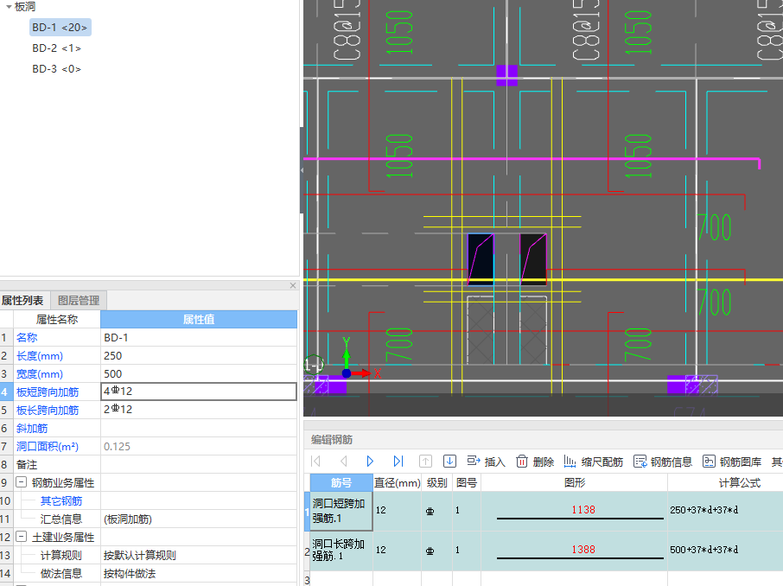Go to previous rebar record

pyautogui.click(x=344, y=461)
